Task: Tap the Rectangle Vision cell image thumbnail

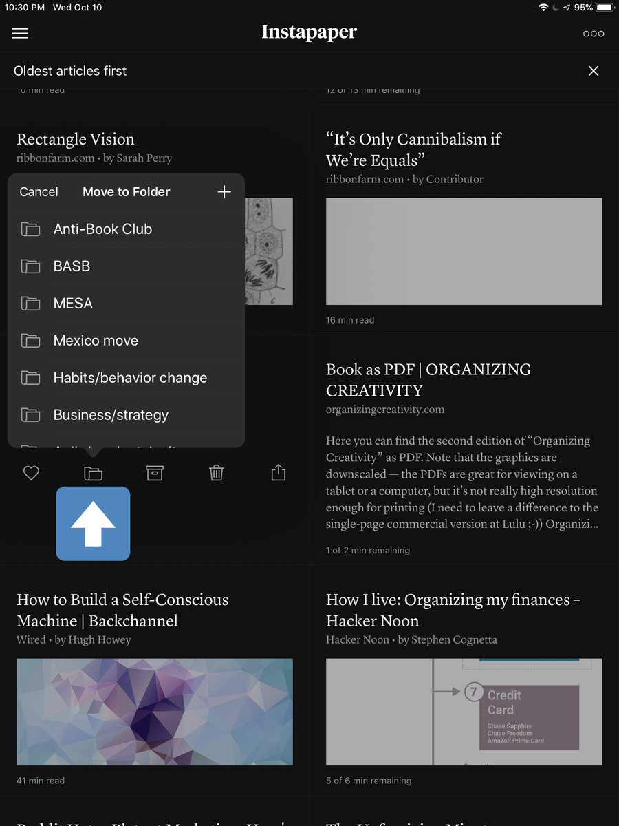Action: click(x=269, y=251)
